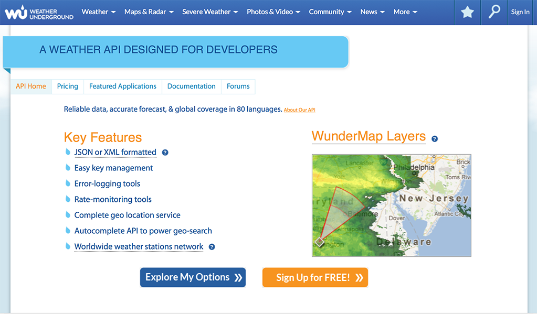Expand the More menu in navigation
Viewport: 537px width, 314px height.
(x=405, y=12)
